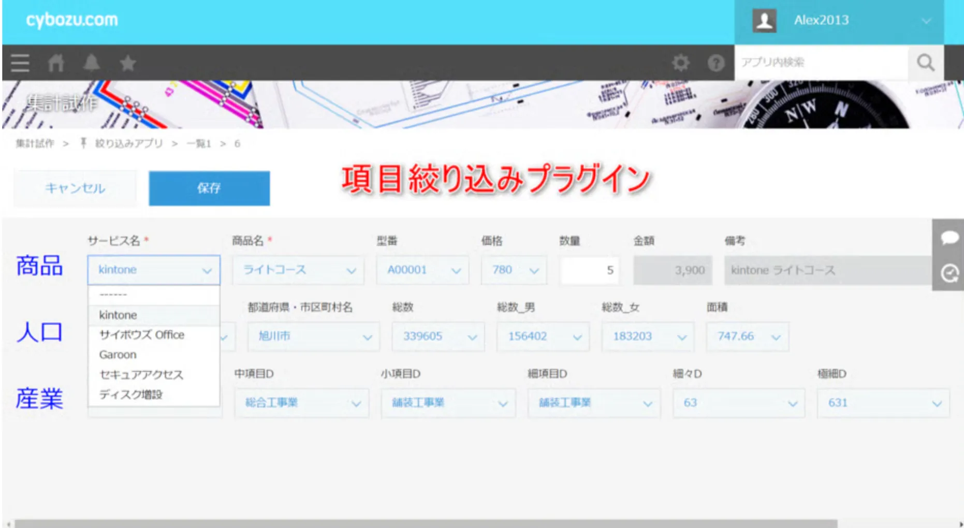Click the 金額 3,900 field
Image resolution: width=964 pixels, height=528 pixels.
point(673,270)
